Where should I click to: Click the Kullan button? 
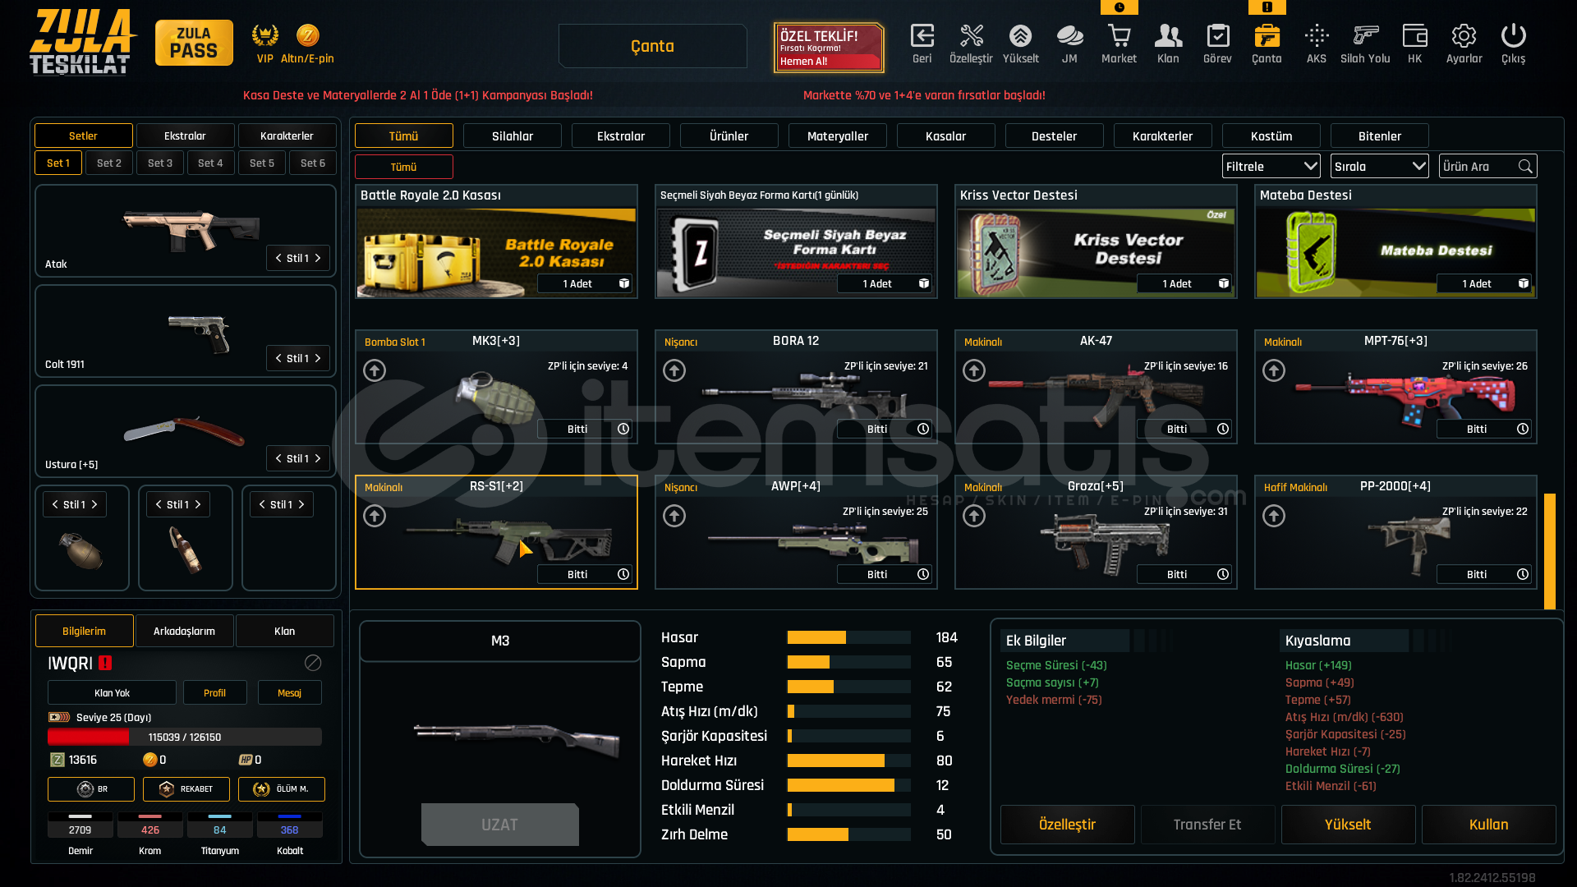[1488, 824]
